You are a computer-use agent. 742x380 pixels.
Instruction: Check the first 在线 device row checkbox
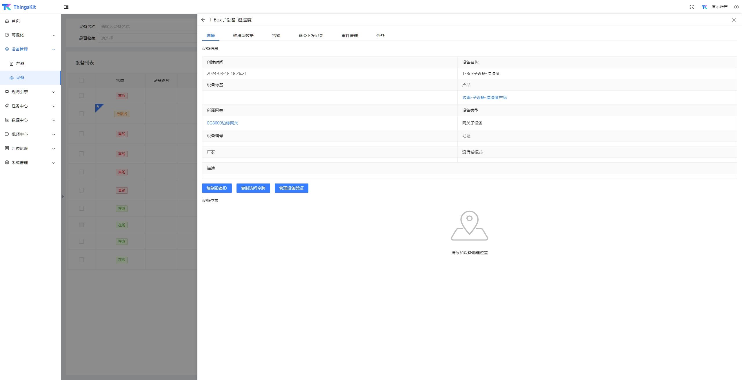point(81,208)
